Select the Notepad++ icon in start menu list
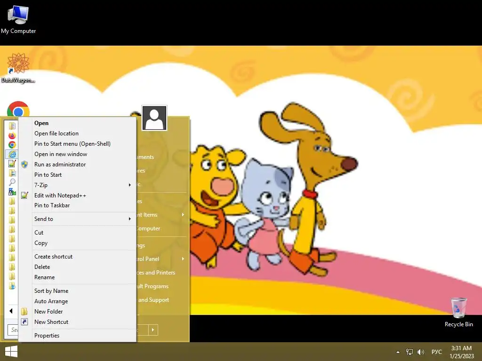 [12, 164]
